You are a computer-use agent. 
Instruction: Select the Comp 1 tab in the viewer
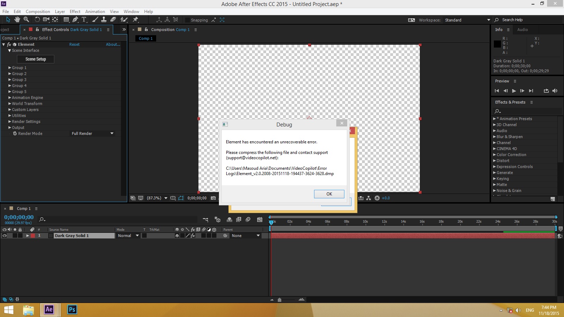pyautogui.click(x=146, y=38)
